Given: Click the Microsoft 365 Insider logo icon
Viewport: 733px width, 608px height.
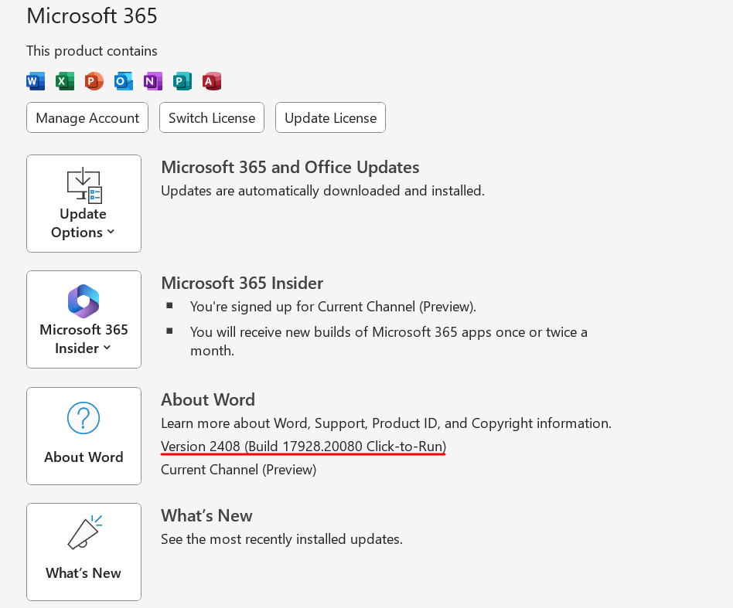Looking at the screenshot, I should pyautogui.click(x=84, y=301).
